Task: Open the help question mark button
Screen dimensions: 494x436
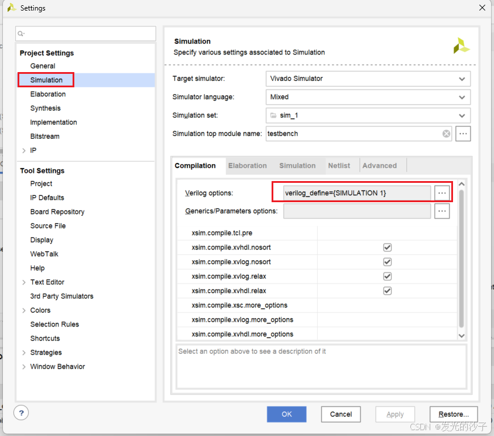Action: [21, 413]
